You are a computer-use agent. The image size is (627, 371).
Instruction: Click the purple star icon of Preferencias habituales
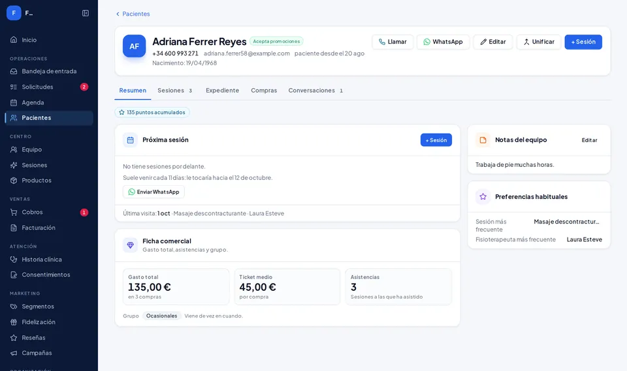[x=483, y=196]
